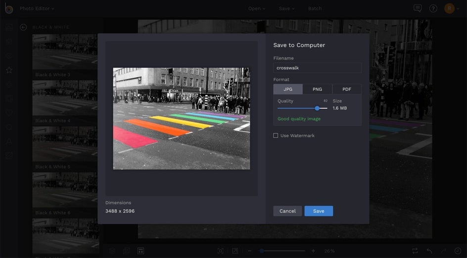Expand the Photo Editor dropdown
Screen dimensions: 467x258
coord(37,8)
